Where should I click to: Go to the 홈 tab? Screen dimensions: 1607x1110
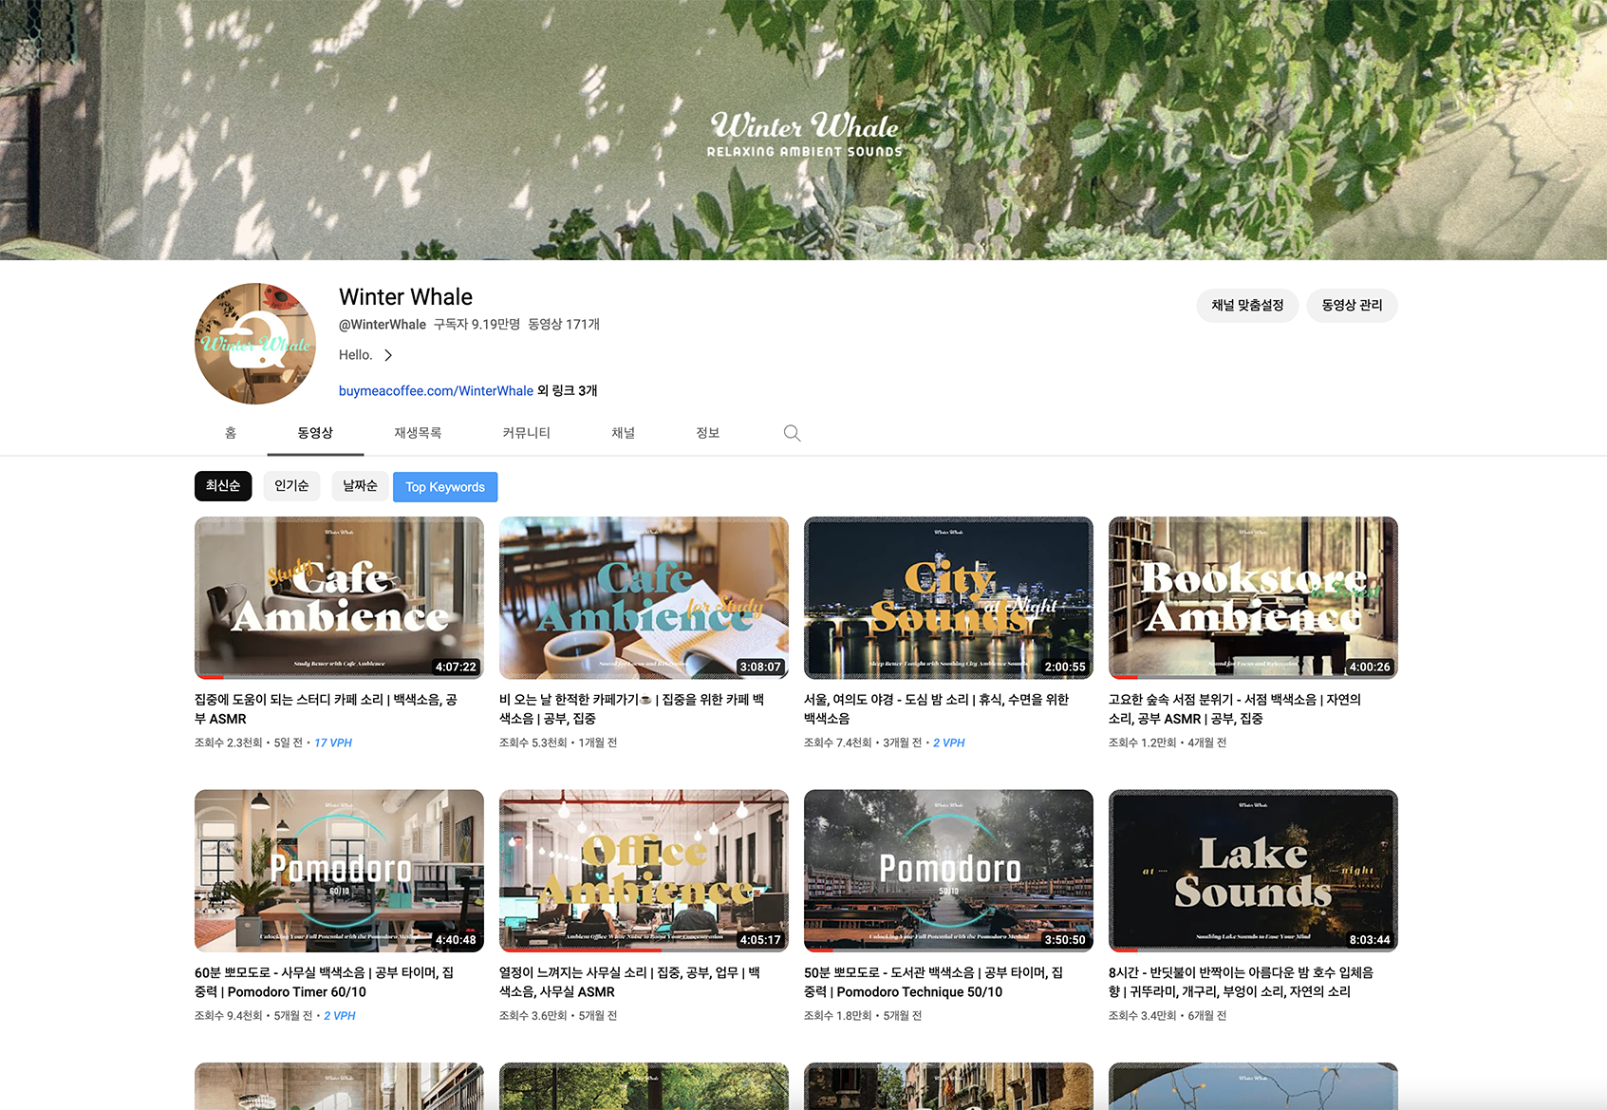(231, 433)
